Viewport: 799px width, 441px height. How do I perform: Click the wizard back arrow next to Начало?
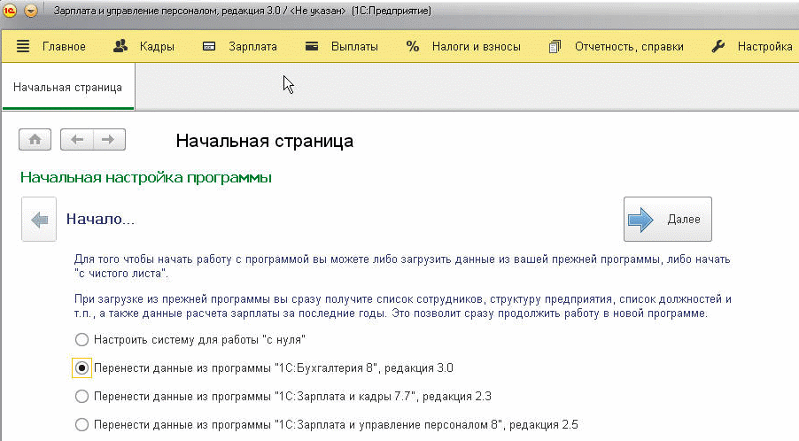coord(39,220)
